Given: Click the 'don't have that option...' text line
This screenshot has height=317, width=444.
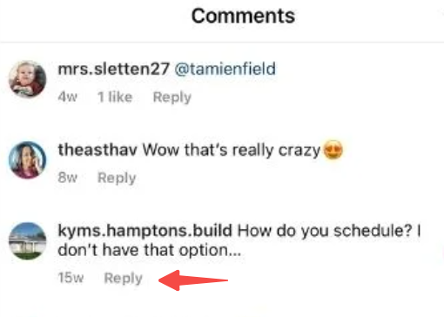Looking at the screenshot, I should [x=150, y=250].
